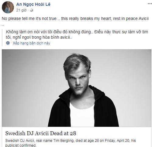Open the three-dot post options menu
152x147 pixels.
click(150, 4)
